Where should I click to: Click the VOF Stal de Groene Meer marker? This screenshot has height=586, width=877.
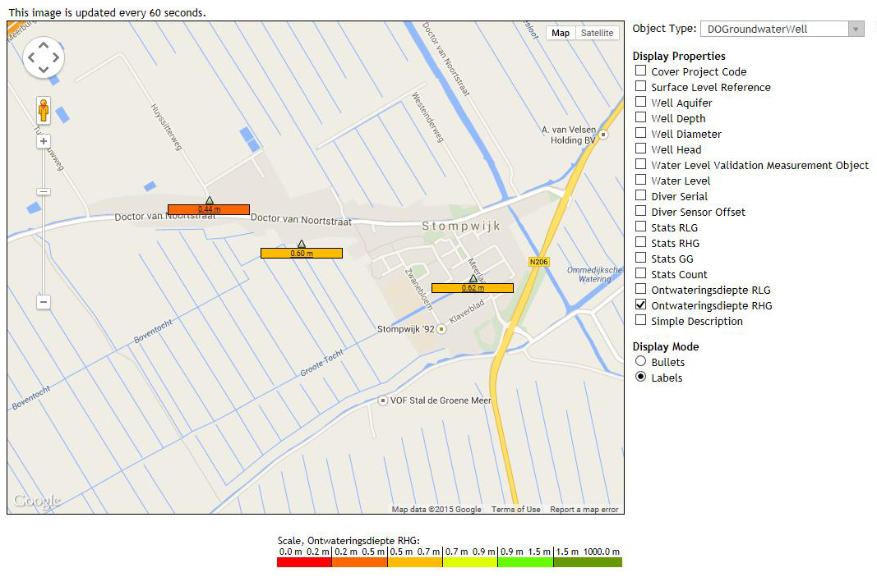click(382, 401)
